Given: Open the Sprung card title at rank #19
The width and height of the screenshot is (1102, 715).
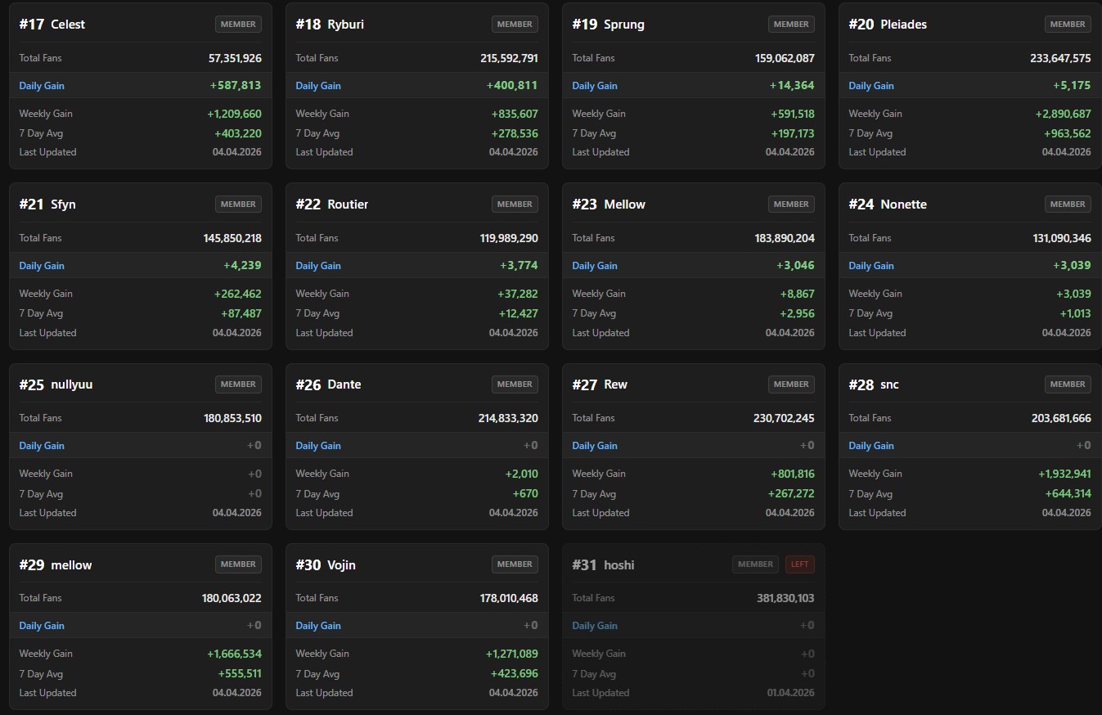Looking at the screenshot, I should point(624,25).
